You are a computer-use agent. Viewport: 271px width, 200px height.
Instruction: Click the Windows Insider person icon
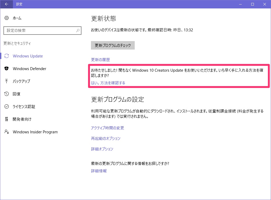7,132
